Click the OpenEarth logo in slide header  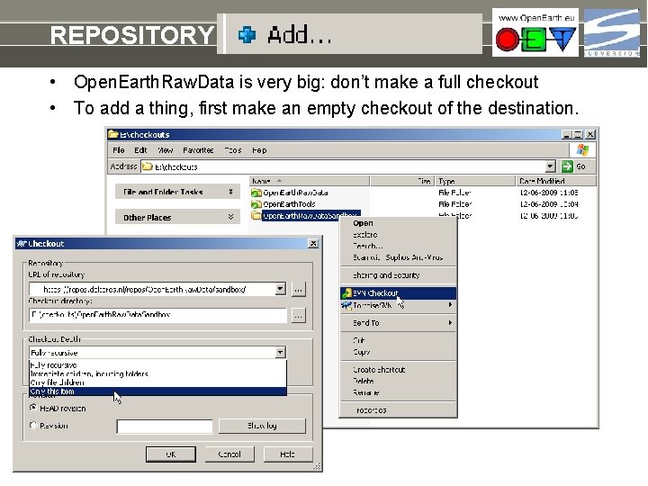tap(535, 32)
